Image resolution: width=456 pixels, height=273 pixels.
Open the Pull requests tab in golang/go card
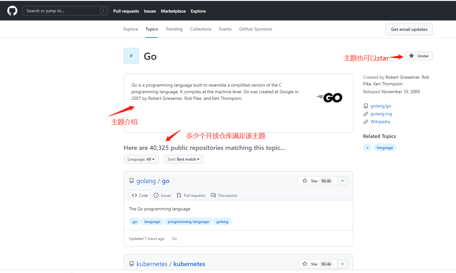coord(191,195)
